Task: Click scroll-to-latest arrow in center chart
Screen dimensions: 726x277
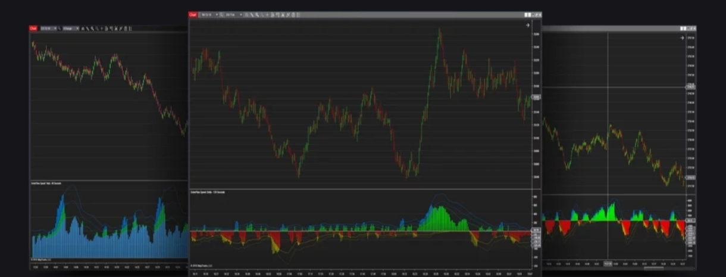Action: [x=527, y=25]
